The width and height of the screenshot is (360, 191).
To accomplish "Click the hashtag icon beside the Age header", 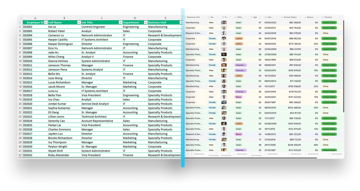I will coord(252,17).
